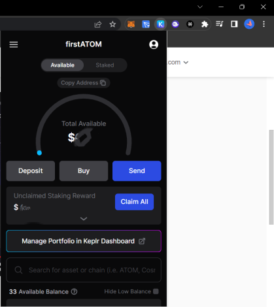Click the search magnifier icon
The width and height of the screenshot is (274, 307).
tap(18, 270)
